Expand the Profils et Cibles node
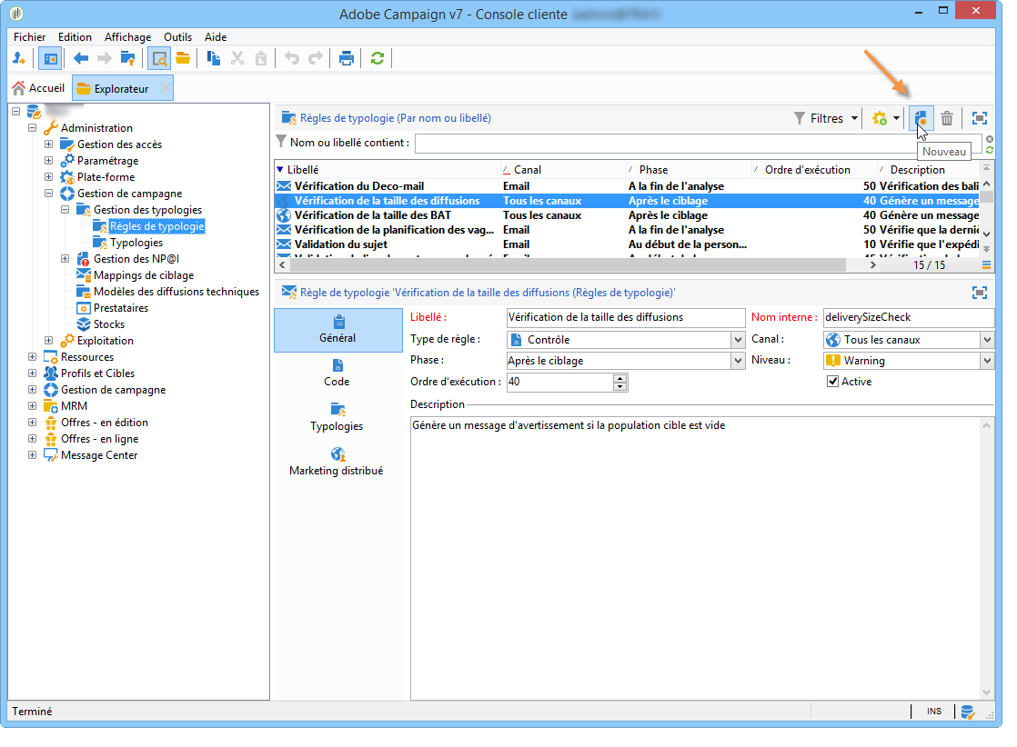The height and width of the screenshot is (747, 1017). 33,373
